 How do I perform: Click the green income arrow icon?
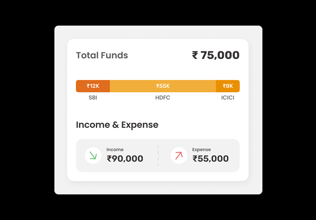click(93, 156)
